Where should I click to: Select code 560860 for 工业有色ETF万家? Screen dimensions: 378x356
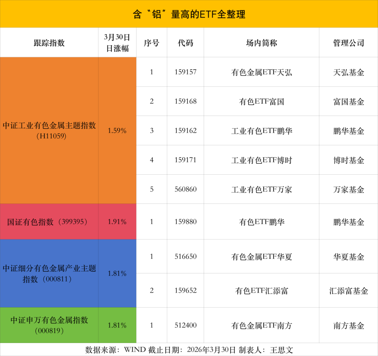pyautogui.click(x=185, y=189)
